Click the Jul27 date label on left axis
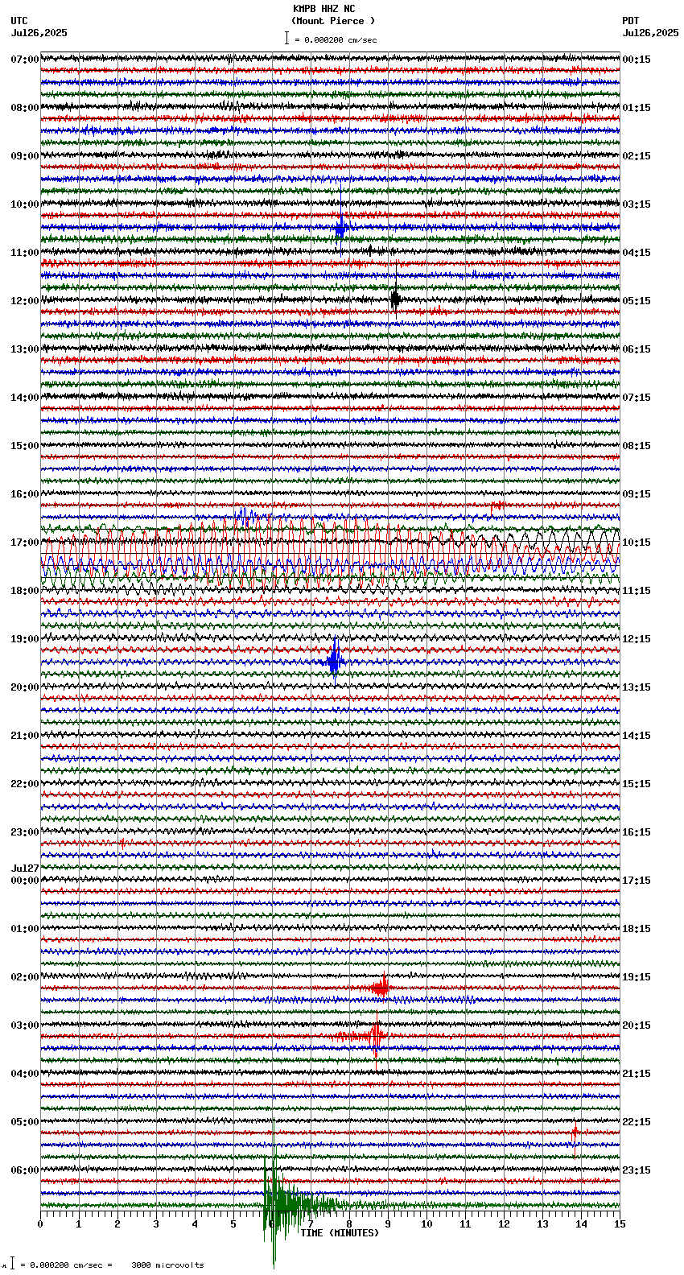The width and height of the screenshot is (684, 1275). pos(25,869)
